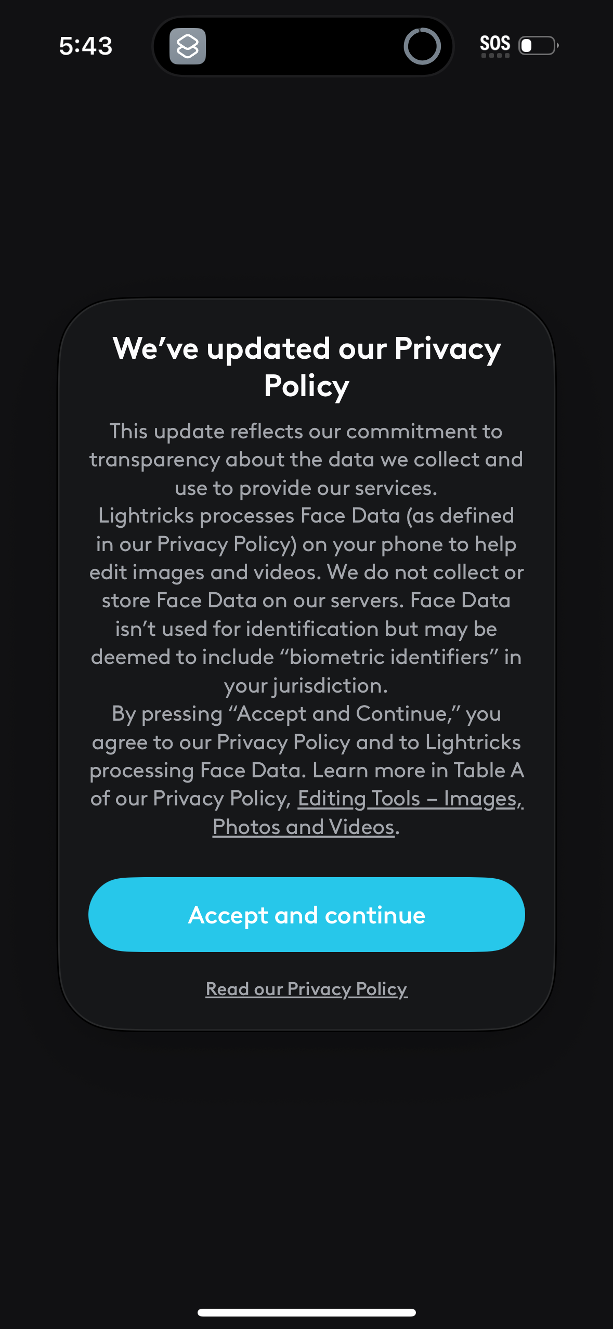The width and height of the screenshot is (613, 1329).
Task: Tap the "This update reflects our commitment" paragraph
Action: click(x=306, y=460)
